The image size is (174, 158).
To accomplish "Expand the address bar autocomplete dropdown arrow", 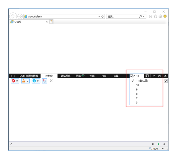I will click(x=99, y=17).
